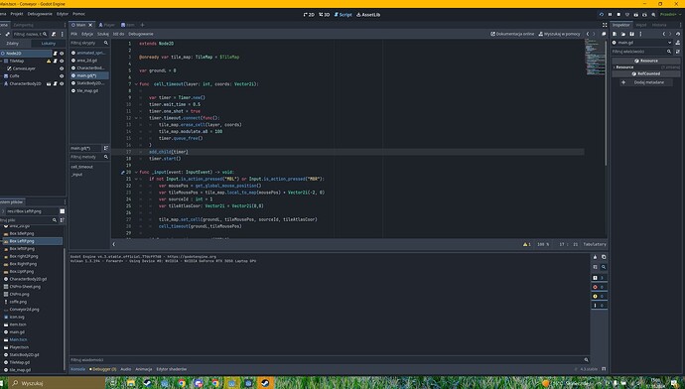Click TileMap node warning icon
This screenshot has height=389, width=685.
point(49,61)
